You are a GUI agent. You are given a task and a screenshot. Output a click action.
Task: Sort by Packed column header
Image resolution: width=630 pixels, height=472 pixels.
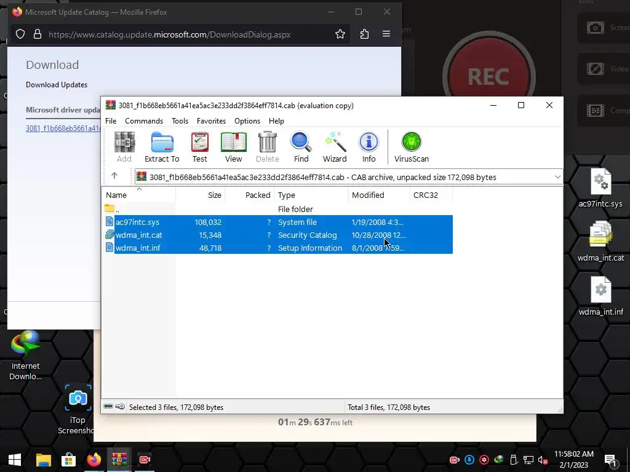(x=250, y=195)
